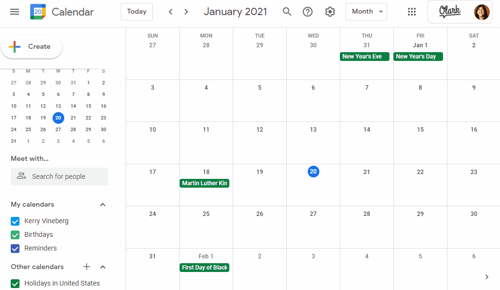
Task: Collapse the Other calendars section
Action: 103,267
